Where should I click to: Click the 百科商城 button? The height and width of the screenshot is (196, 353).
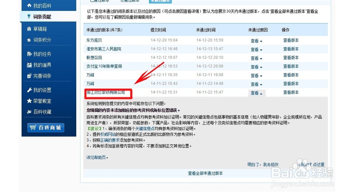click(x=46, y=128)
